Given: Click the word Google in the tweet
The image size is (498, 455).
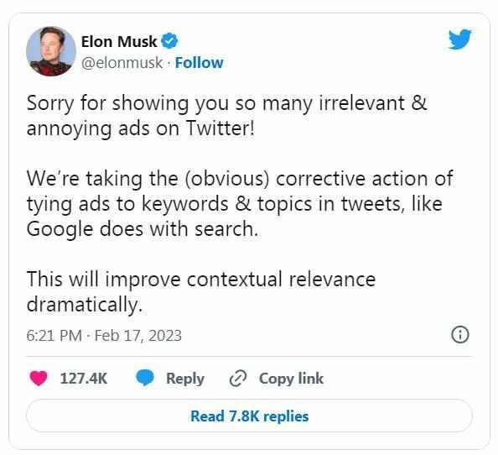Looking at the screenshot, I should coord(60,229).
